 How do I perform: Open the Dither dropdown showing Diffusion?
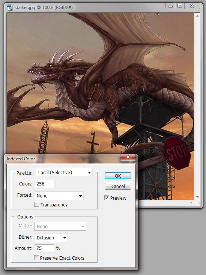coord(51,238)
